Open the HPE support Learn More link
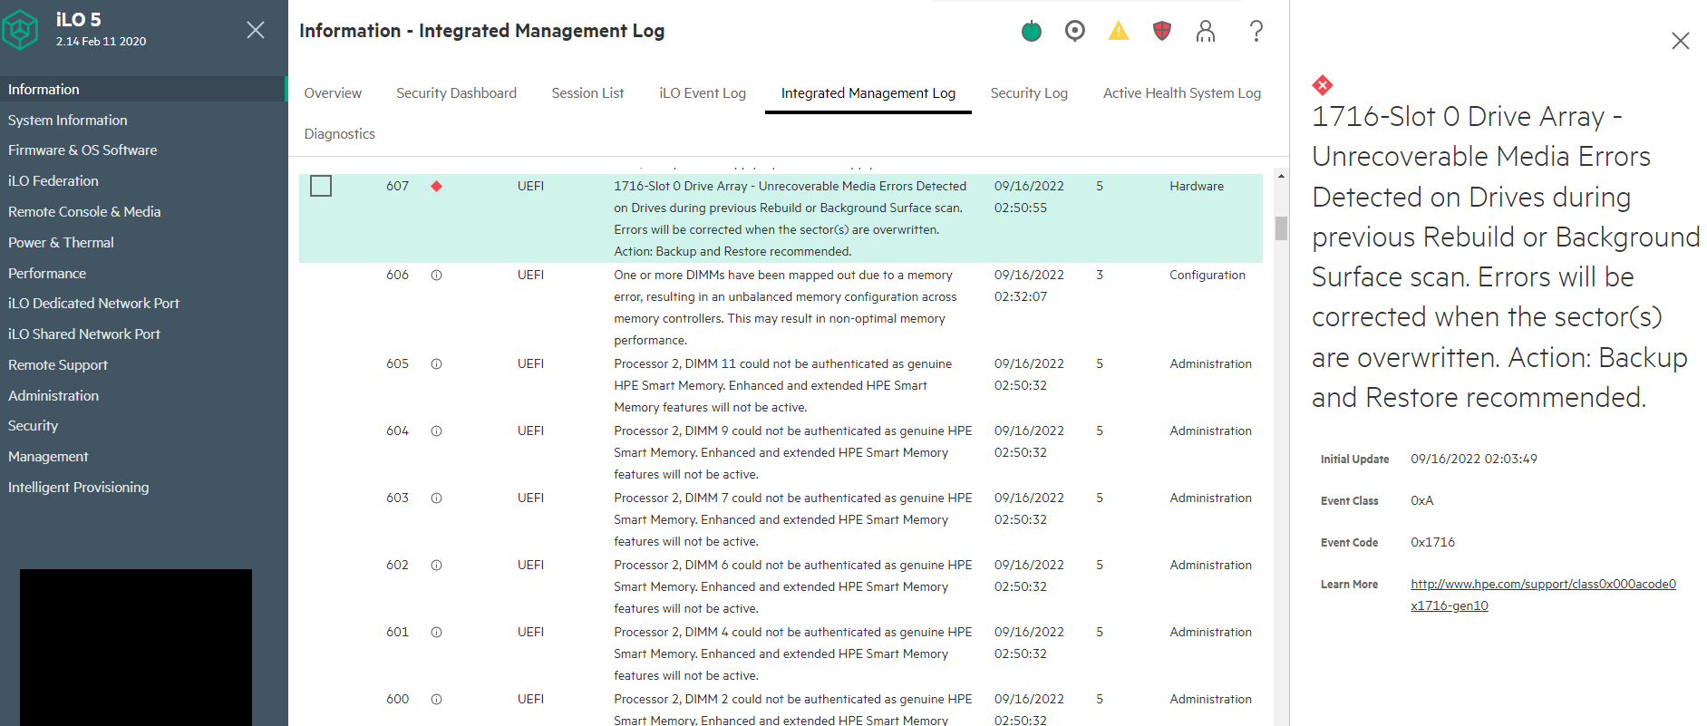Screen dimensions: 1707x726 point(1542,585)
